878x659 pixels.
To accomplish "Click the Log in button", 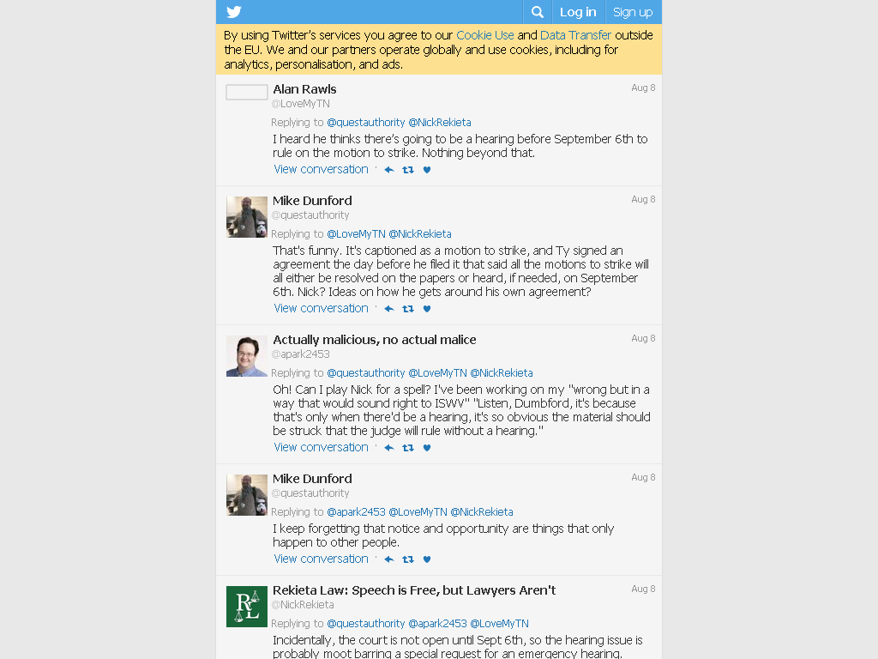I will pos(578,12).
